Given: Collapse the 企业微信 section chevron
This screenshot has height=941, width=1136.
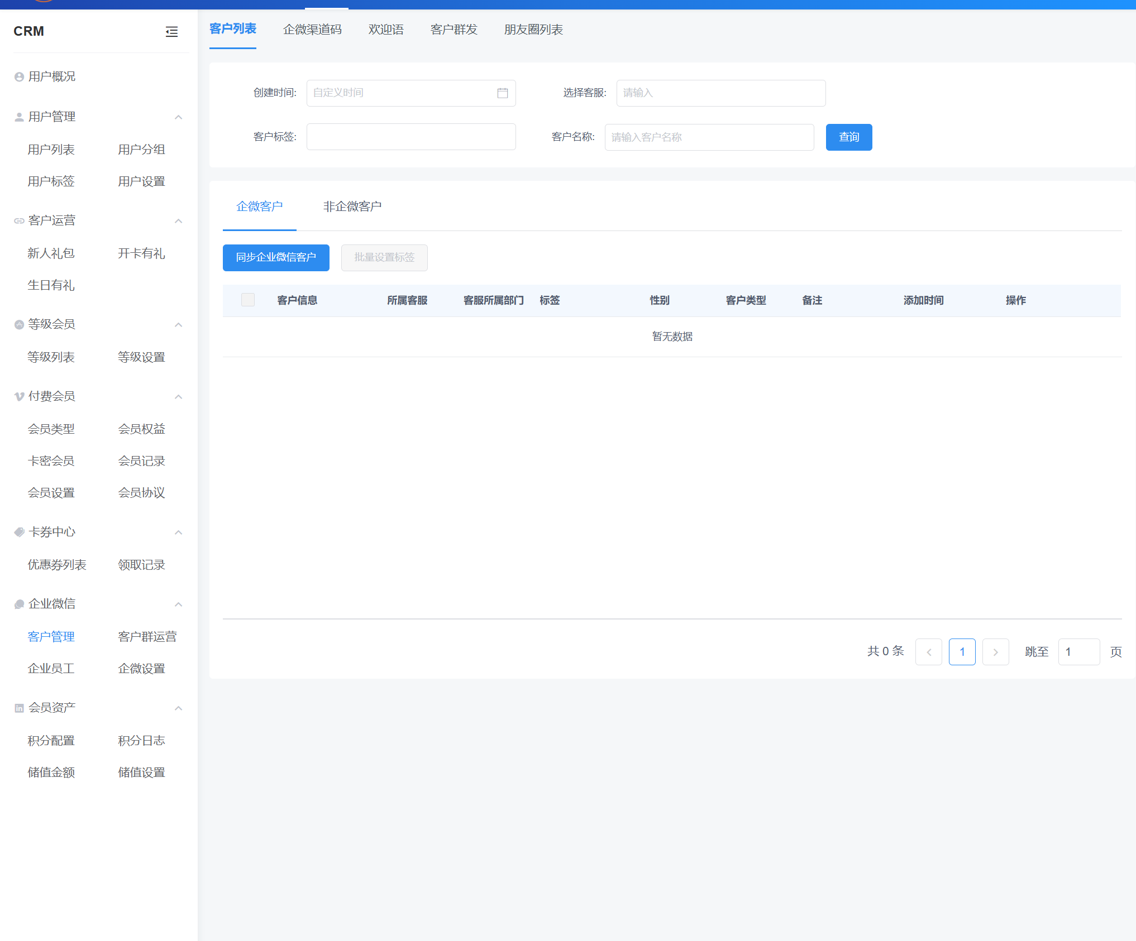Looking at the screenshot, I should (179, 604).
